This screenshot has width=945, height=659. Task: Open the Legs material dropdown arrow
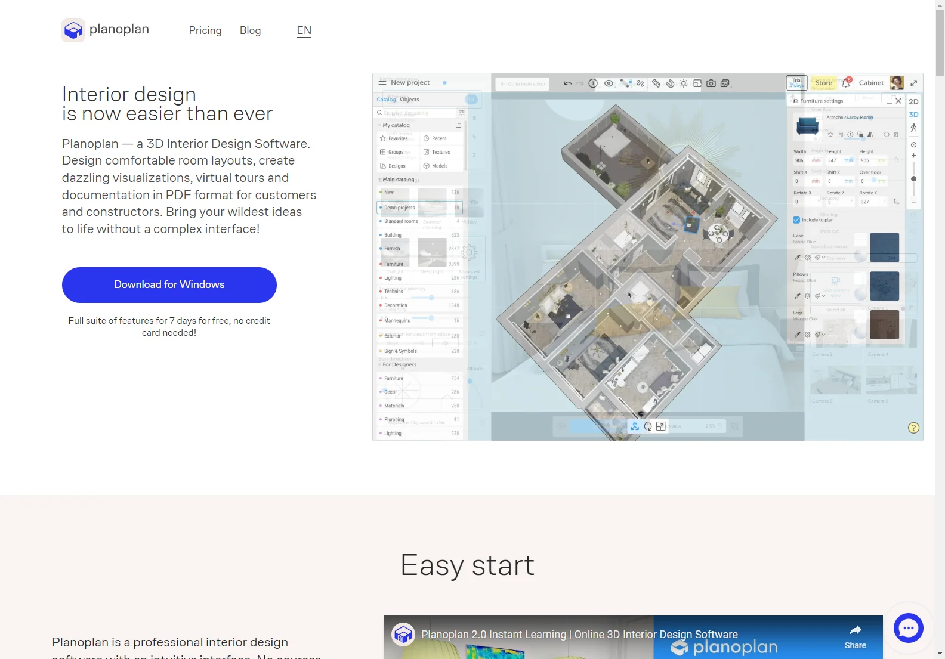pyautogui.click(x=824, y=335)
